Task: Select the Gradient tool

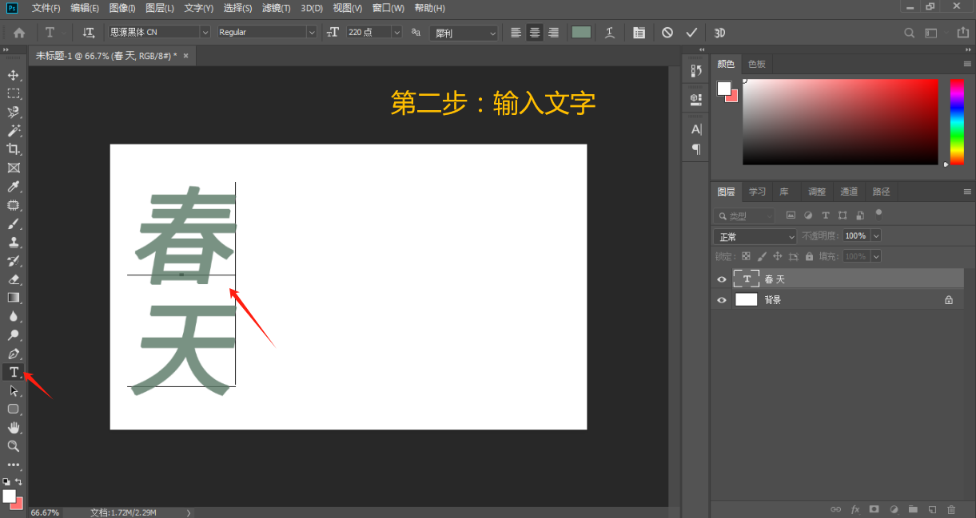Action: [x=14, y=298]
